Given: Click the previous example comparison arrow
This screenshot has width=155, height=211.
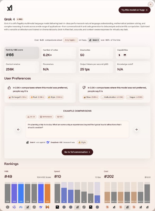Looking at the screenshot, I should 18,130.
